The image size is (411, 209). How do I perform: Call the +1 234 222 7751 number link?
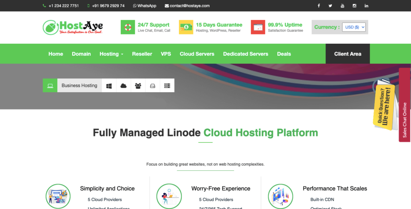pyautogui.click(x=64, y=6)
